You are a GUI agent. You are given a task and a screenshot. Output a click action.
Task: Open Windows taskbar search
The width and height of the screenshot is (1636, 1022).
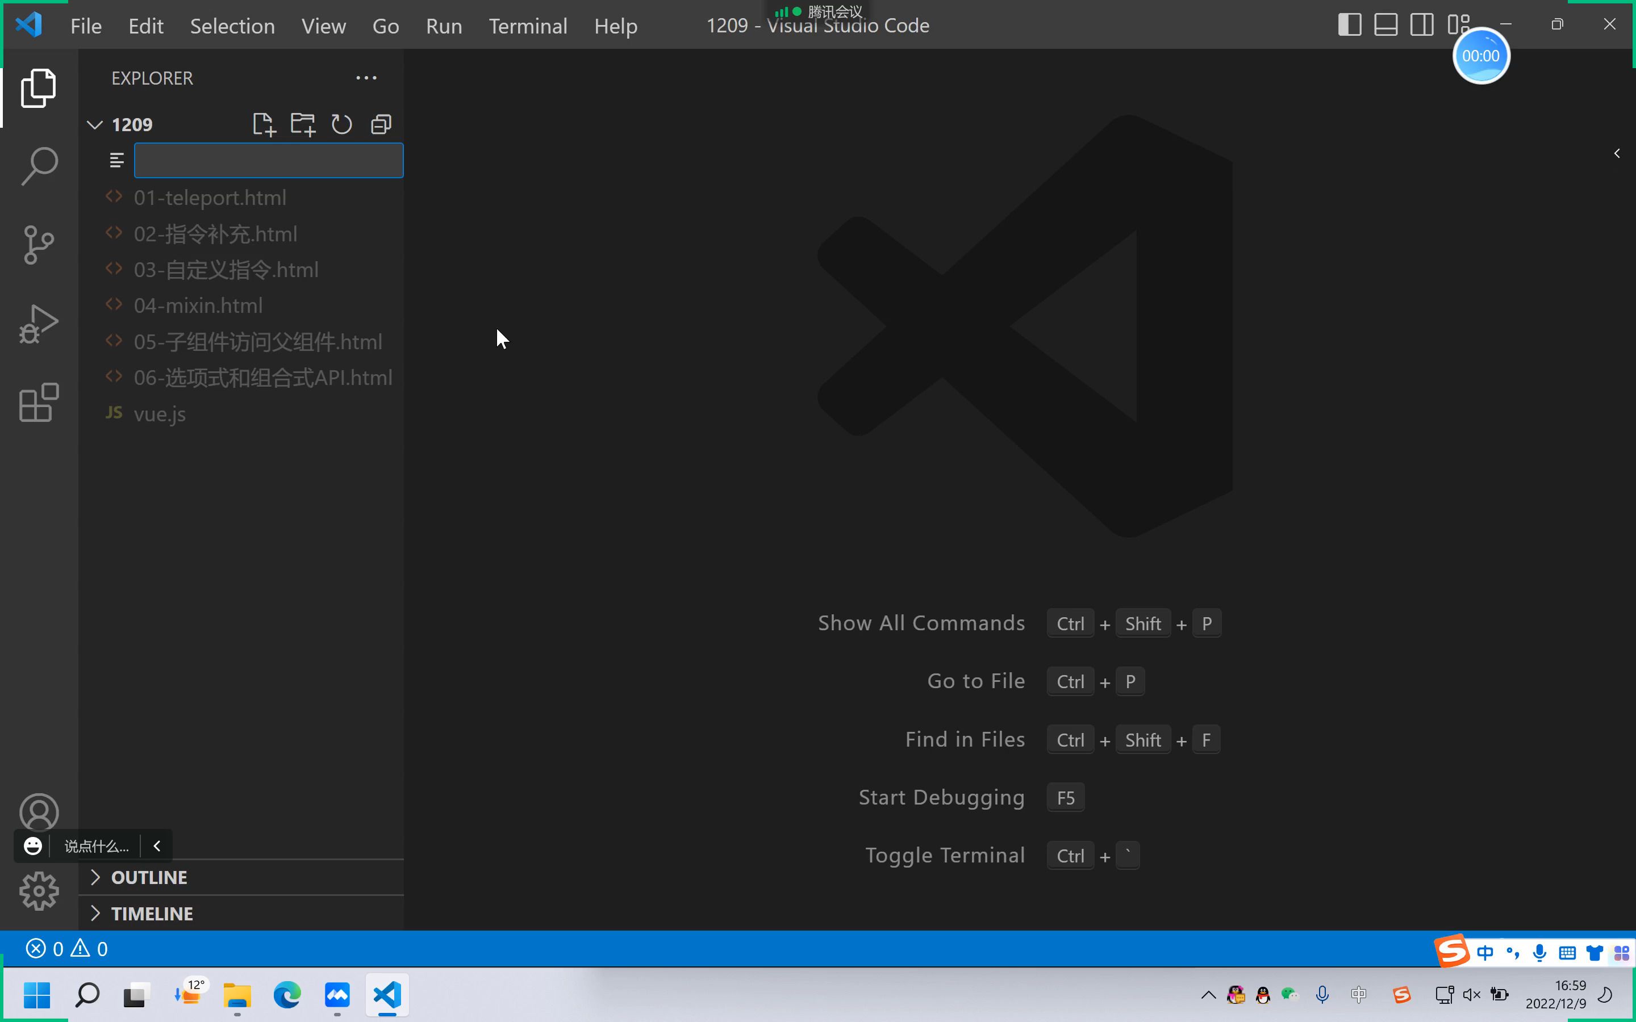point(86,995)
